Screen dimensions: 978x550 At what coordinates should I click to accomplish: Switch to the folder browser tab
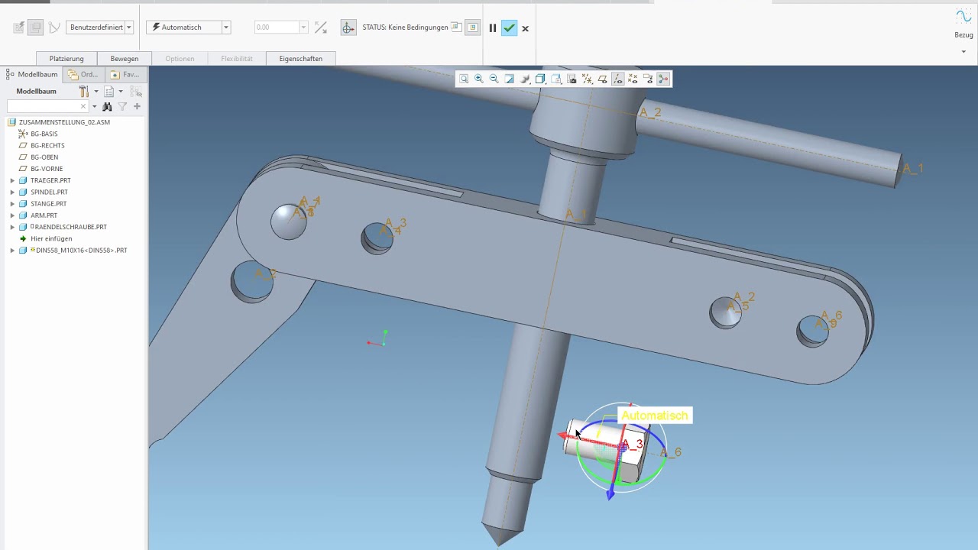tap(83, 75)
